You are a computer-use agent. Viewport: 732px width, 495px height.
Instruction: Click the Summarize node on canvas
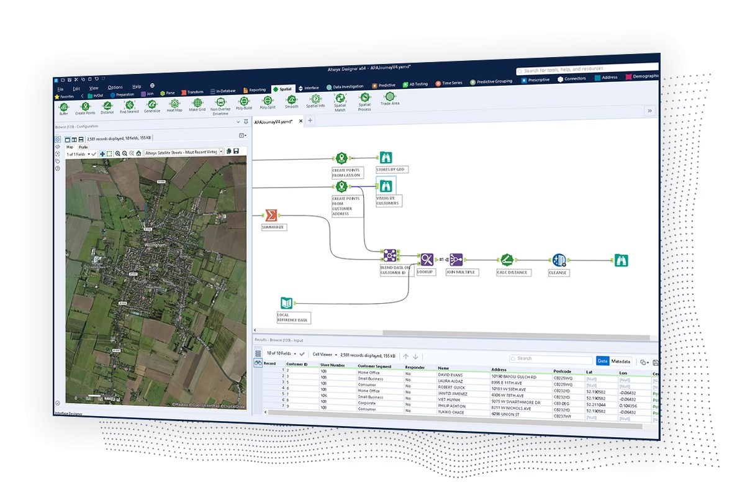pos(271,216)
